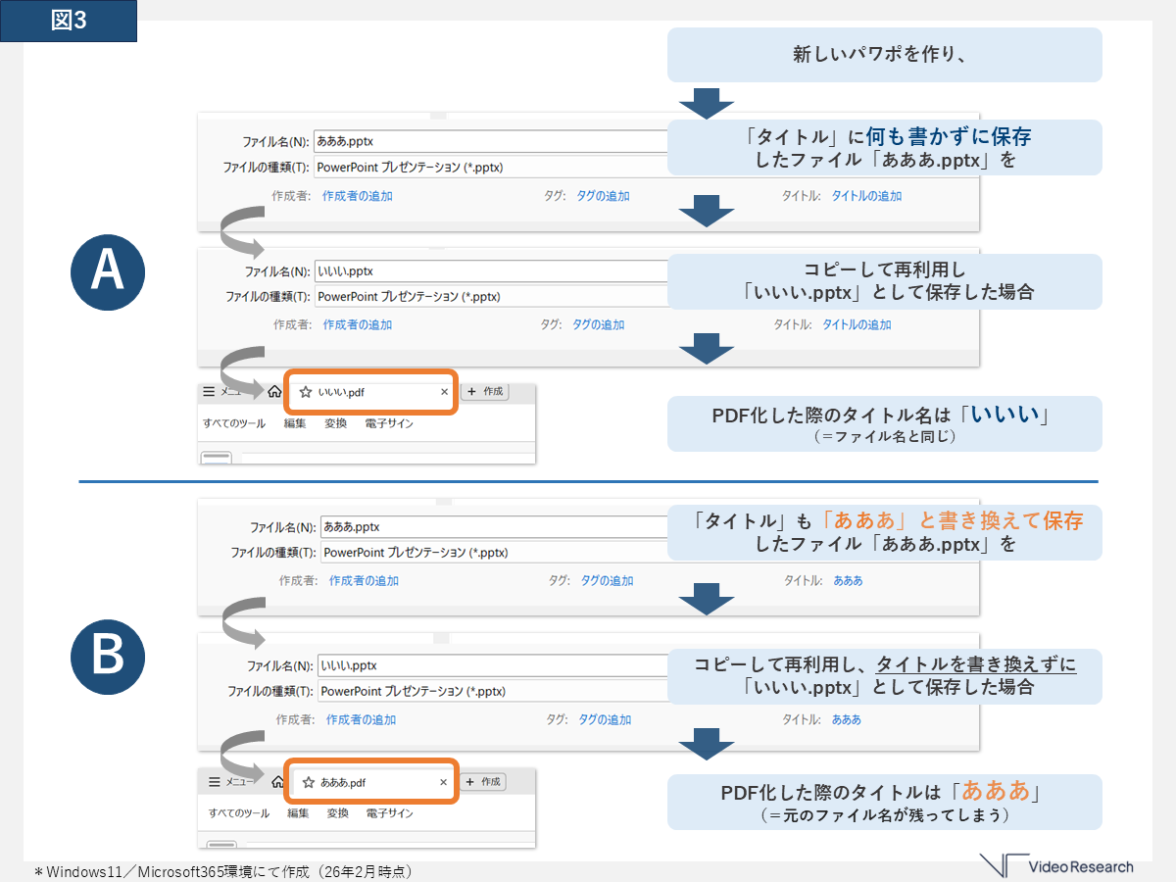This screenshot has width=1176, height=882.
Task: Open ファイルの種類 dropdown under あああ.pptx in section A
Action: coord(490,168)
